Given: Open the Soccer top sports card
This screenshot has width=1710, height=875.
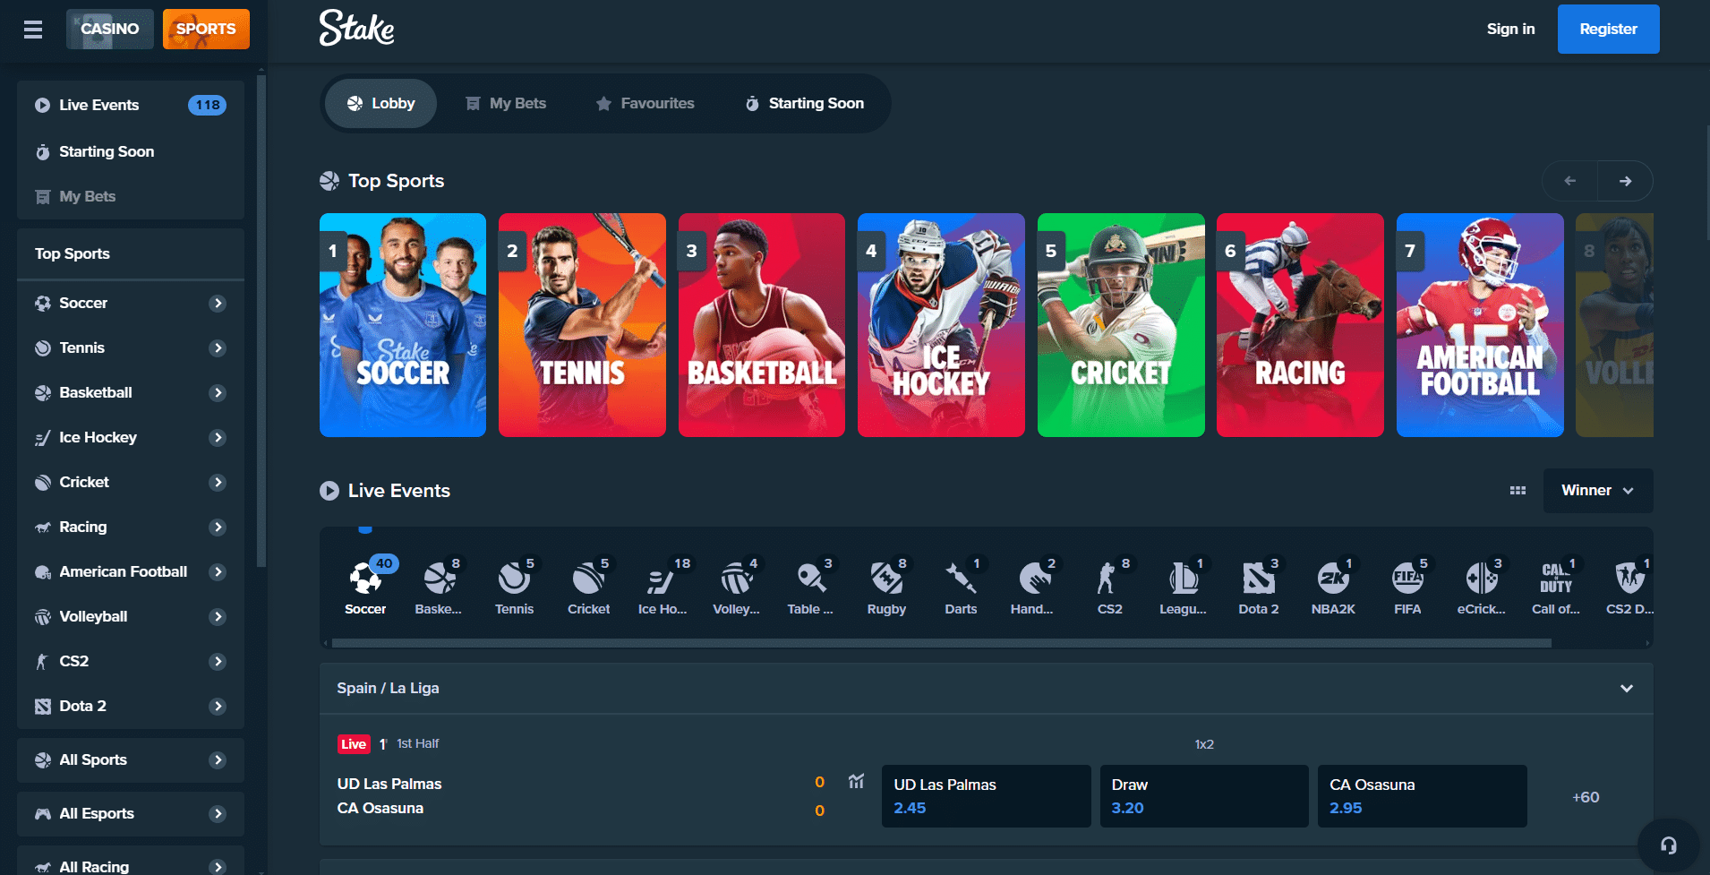Looking at the screenshot, I should pyautogui.click(x=403, y=325).
